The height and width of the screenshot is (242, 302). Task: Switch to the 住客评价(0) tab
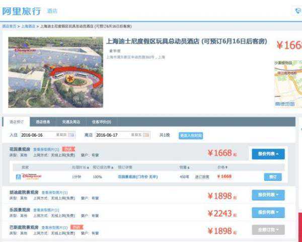tap(102, 122)
